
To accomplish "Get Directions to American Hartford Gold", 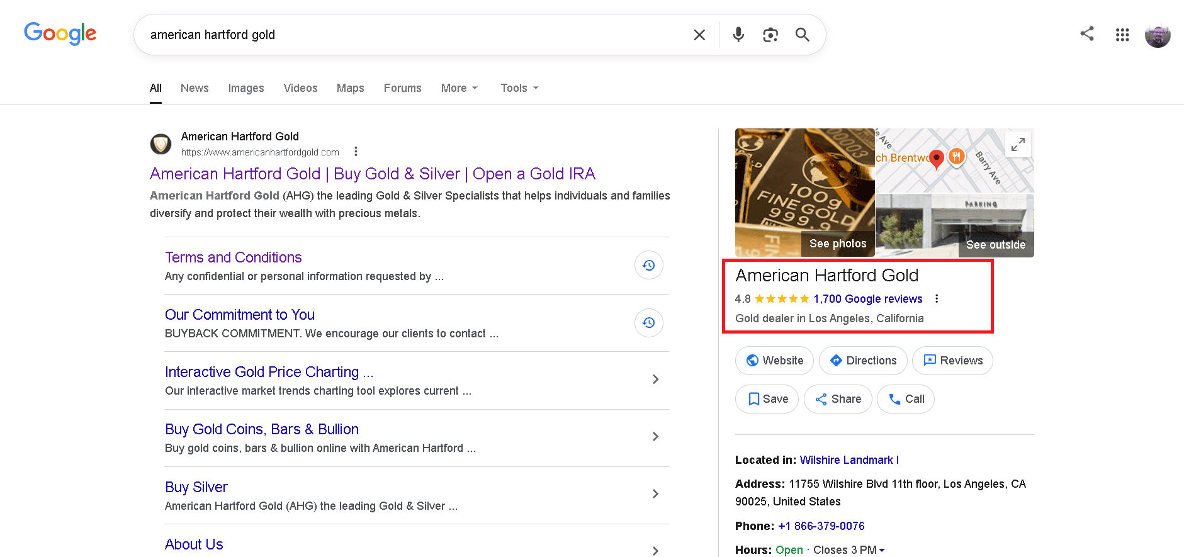I will 863,361.
